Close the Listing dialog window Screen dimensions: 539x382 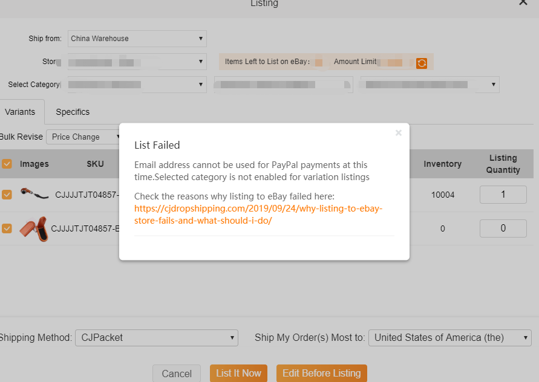523,3
